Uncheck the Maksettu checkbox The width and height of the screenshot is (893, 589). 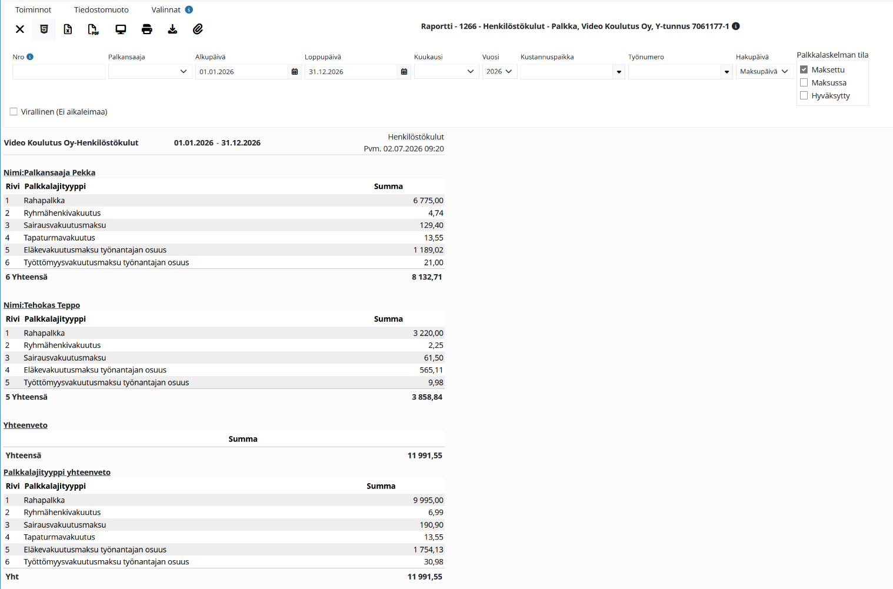[804, 69]
